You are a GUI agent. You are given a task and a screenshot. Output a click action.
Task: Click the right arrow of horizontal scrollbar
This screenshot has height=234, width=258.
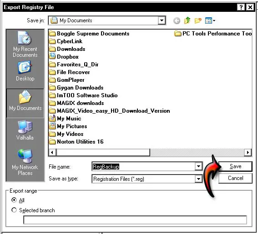tap(248, 152)
